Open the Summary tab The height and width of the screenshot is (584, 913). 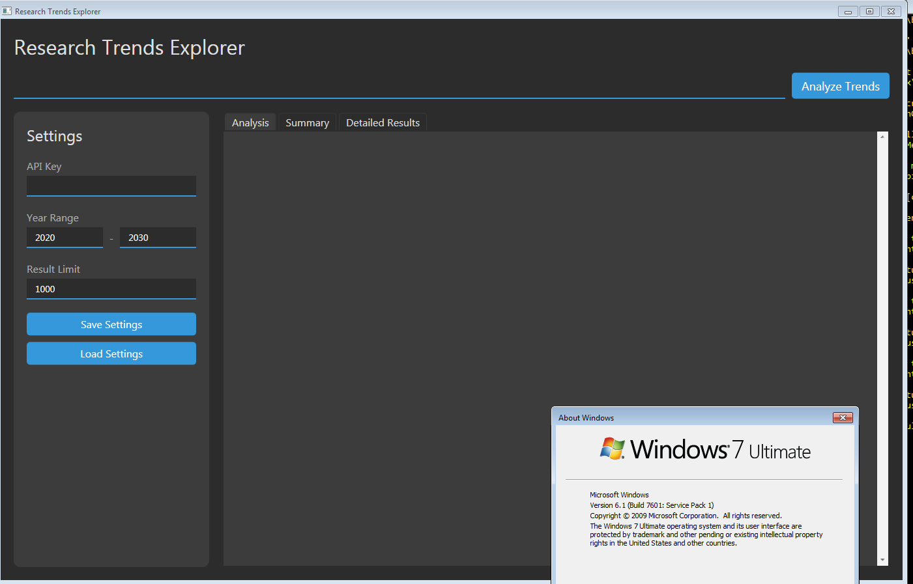tap(307, 122)
